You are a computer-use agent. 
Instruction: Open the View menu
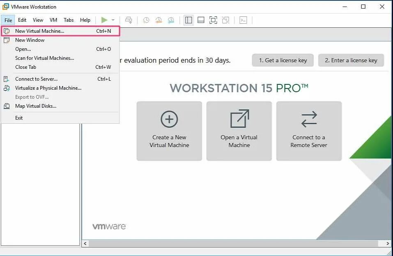point(38,20)
